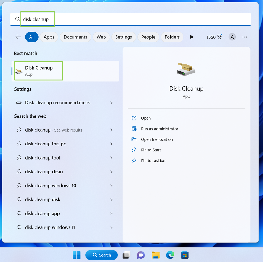Click the pin icon beside Pin to taskbar
263x262 pixels.
click(134, 160)
